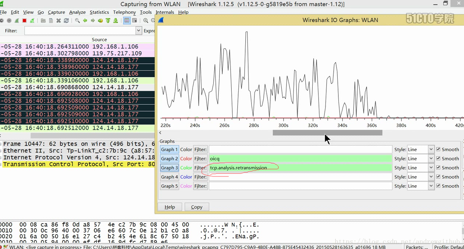Enable the Graph 5 toggle button
Viewport: 464px width, 249px height.
169,186
